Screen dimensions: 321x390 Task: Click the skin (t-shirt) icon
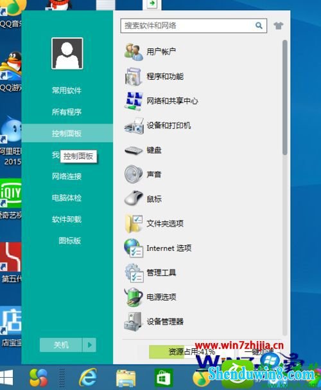click(x=279, y=25)
